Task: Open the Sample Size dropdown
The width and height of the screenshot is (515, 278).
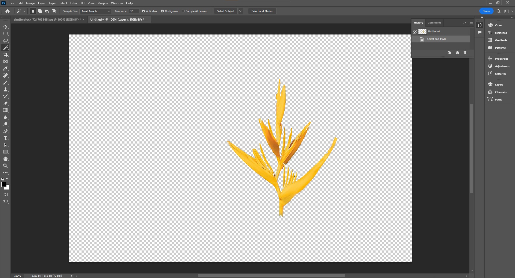Action: [x=95, y=11]
